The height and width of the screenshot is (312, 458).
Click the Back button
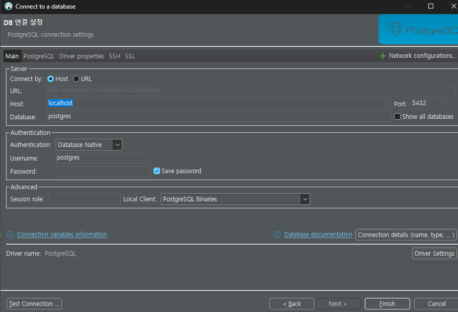(292, 304)
